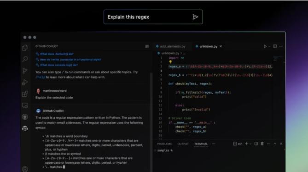Toggle split editor layout icon
This screenshot has height=172, width=308.
(x=275, y=46)
